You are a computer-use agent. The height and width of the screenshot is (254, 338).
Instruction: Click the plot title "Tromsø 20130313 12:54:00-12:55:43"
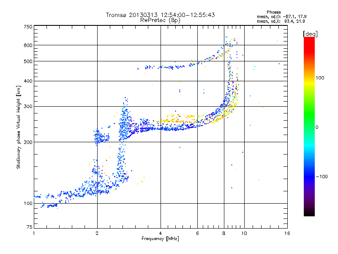[160, 15]
